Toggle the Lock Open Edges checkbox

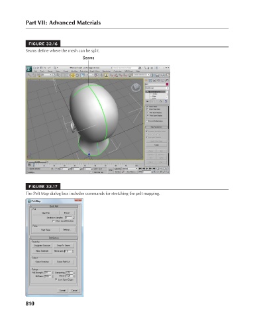tap(56, 280)
